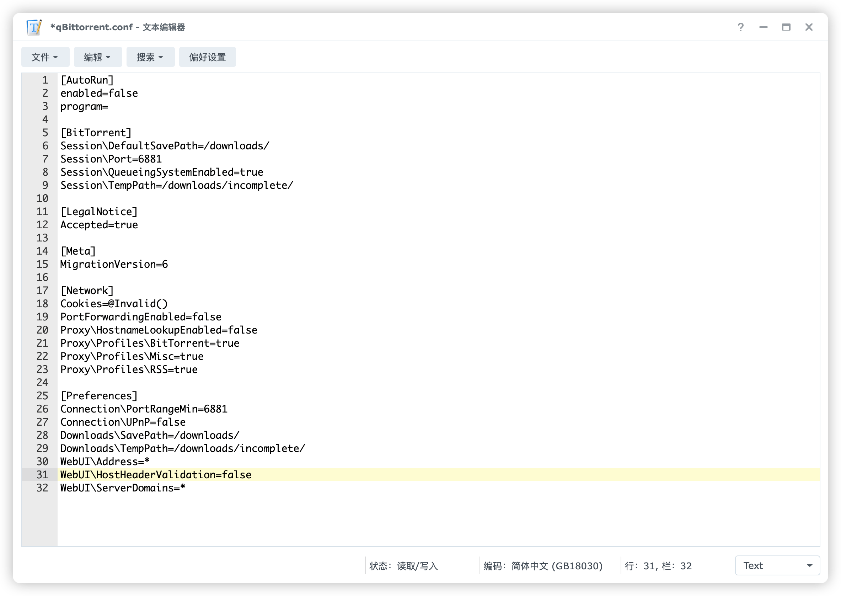Maximize the text editor window
The image size is (841, 596).
coord(786,27)
